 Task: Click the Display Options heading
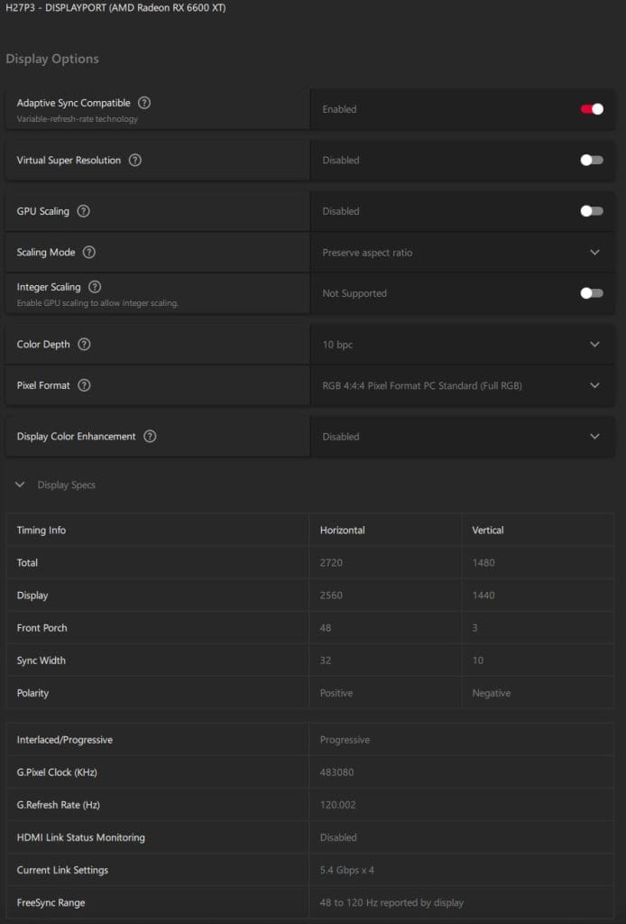click(52, 59)
